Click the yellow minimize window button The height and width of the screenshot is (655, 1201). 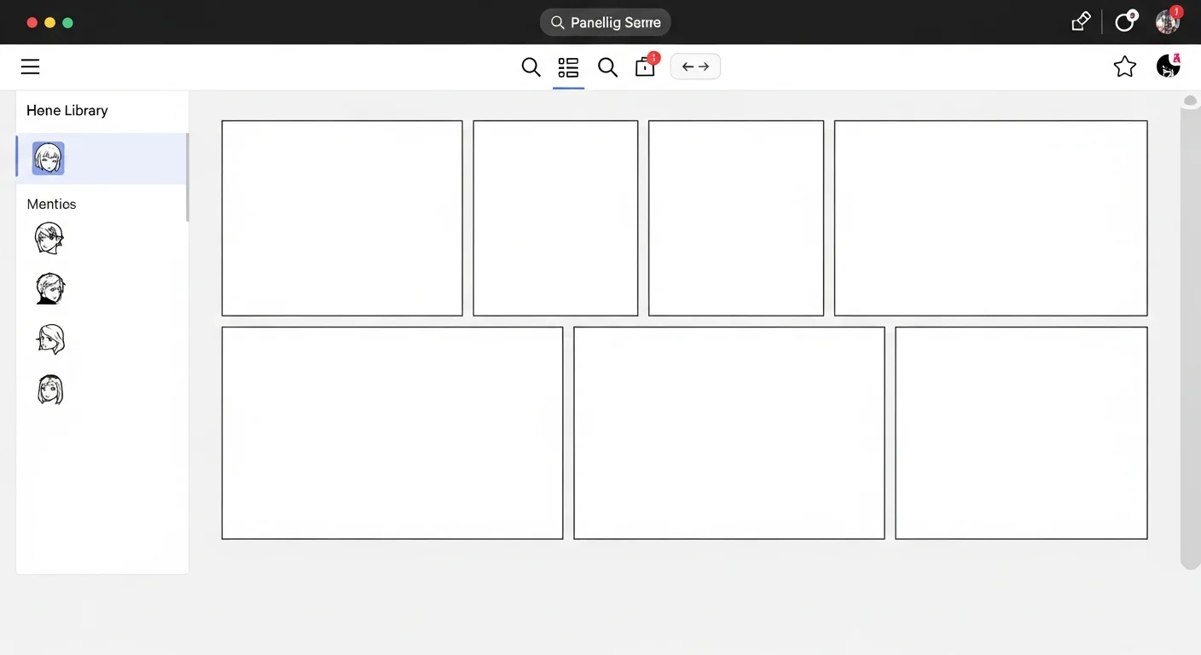pyautogui.click(x=50, y=22)
